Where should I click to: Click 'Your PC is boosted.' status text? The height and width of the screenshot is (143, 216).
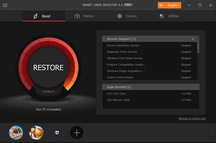tap(48, 110)
